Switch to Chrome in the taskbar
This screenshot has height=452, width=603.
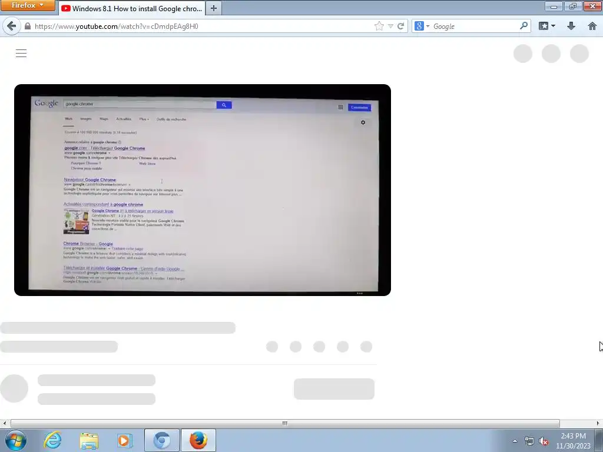pos(161,440)
